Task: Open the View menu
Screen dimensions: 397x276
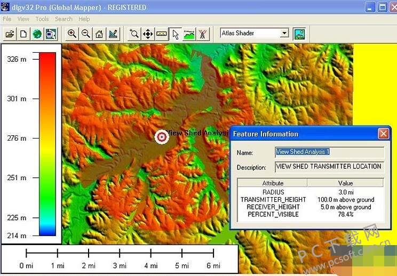Action: (23, 19)
